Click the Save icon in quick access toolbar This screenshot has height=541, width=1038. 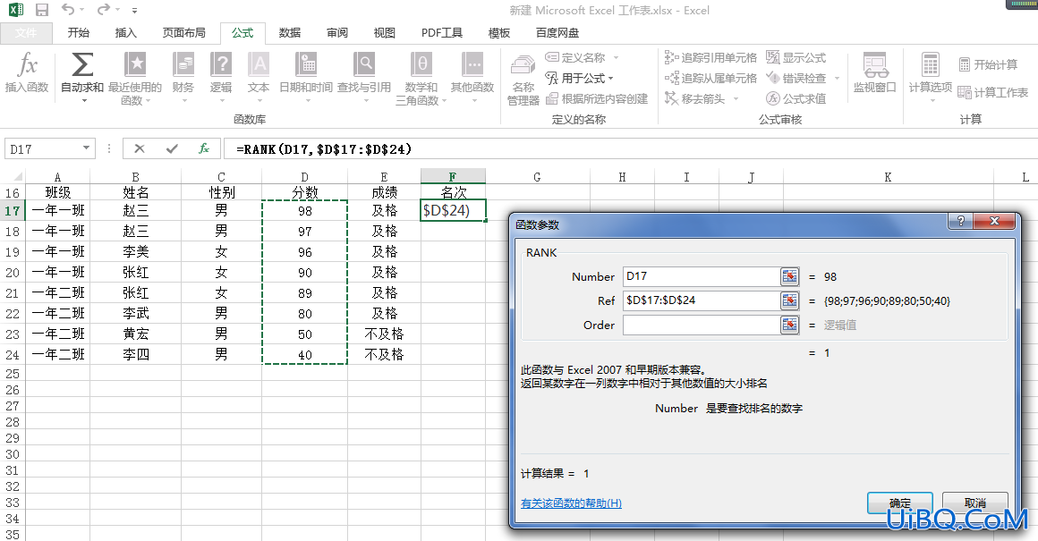[x=42, y=10]
